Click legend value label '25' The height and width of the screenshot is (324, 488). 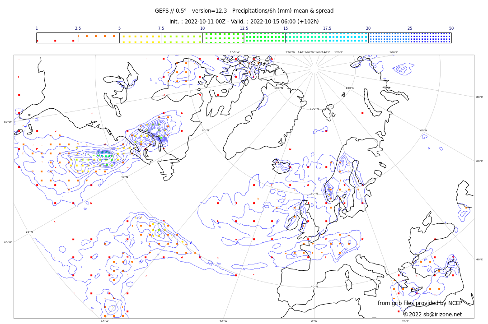point(410,28)
